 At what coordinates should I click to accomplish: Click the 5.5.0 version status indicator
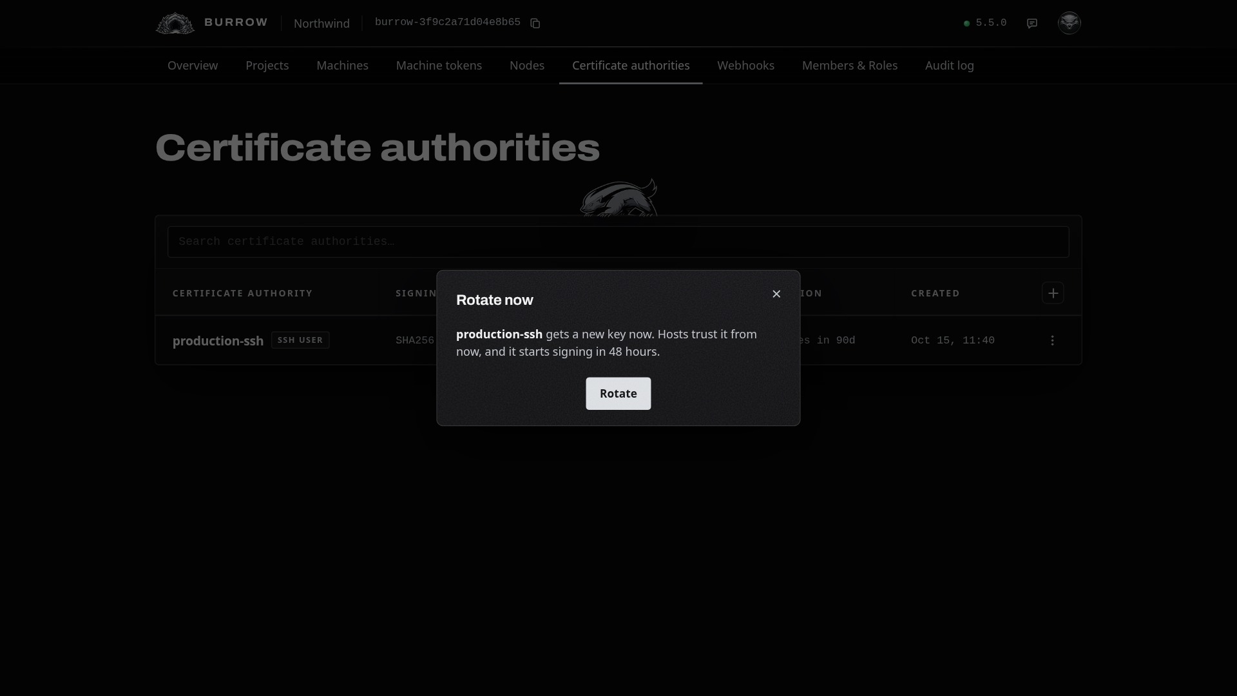(985, 23)
